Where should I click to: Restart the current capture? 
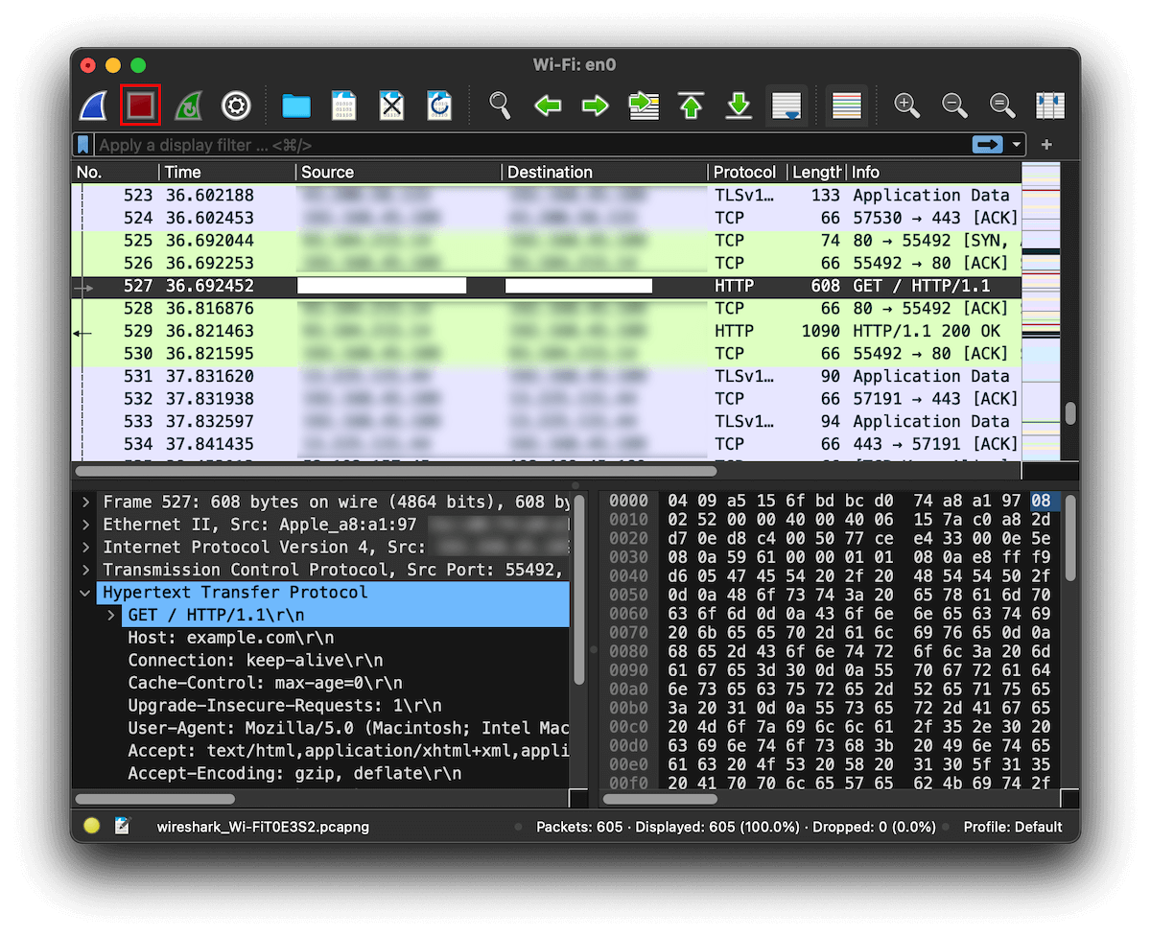188,105
